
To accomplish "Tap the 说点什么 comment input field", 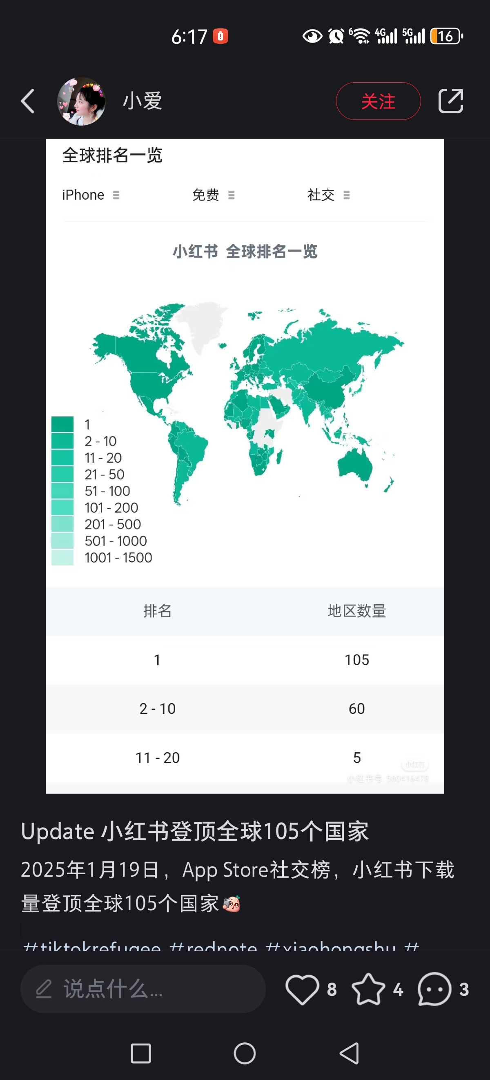I will click(x=143, y=990).
